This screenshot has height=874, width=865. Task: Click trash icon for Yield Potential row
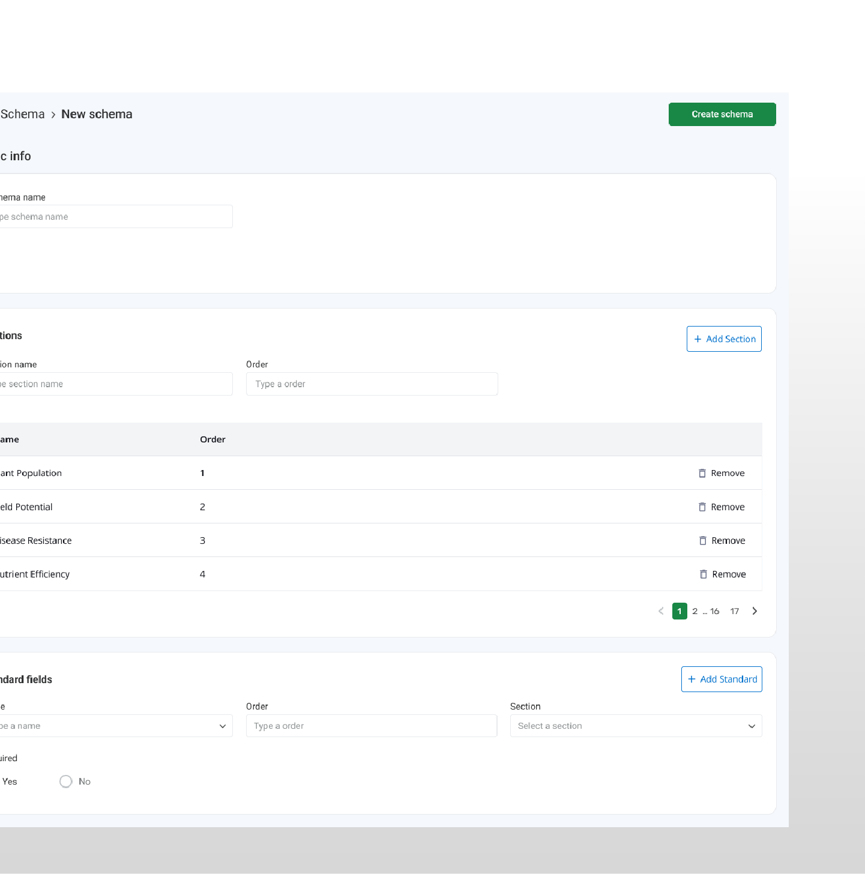(x=702, y=507)
